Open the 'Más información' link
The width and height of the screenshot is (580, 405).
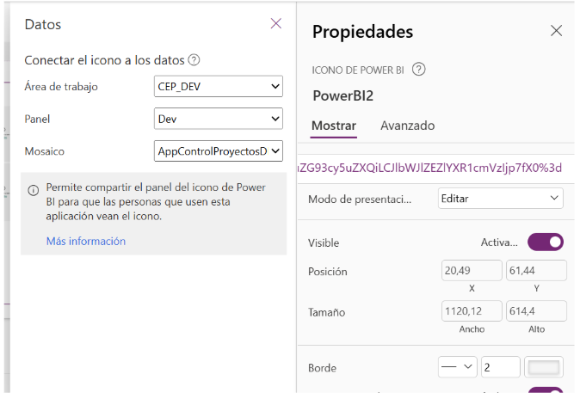[x=86, y=242]
